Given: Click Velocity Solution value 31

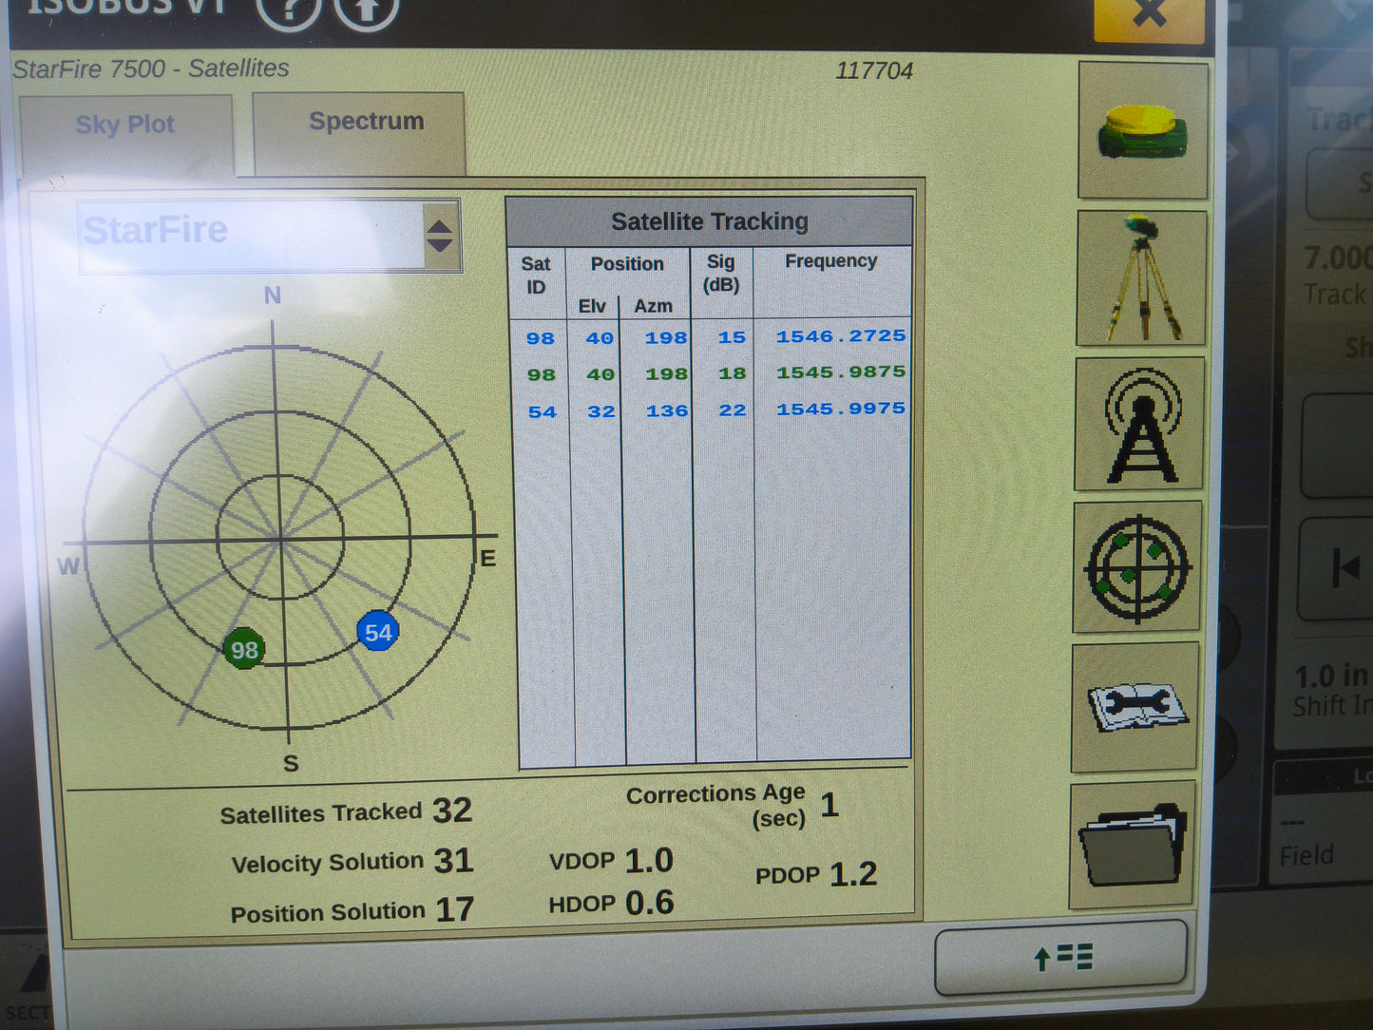Looking at the screenshot, I should [453, 861].
